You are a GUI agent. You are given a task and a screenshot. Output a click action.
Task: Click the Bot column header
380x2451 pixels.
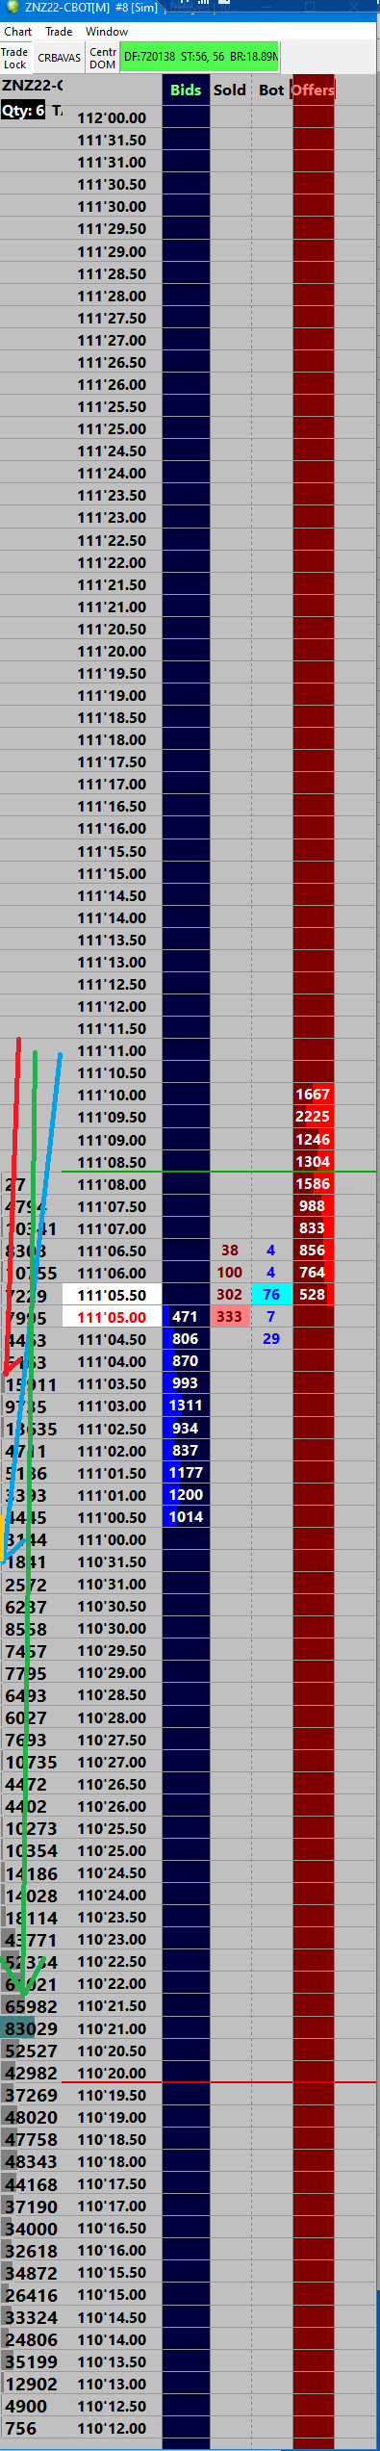(271, 90)
